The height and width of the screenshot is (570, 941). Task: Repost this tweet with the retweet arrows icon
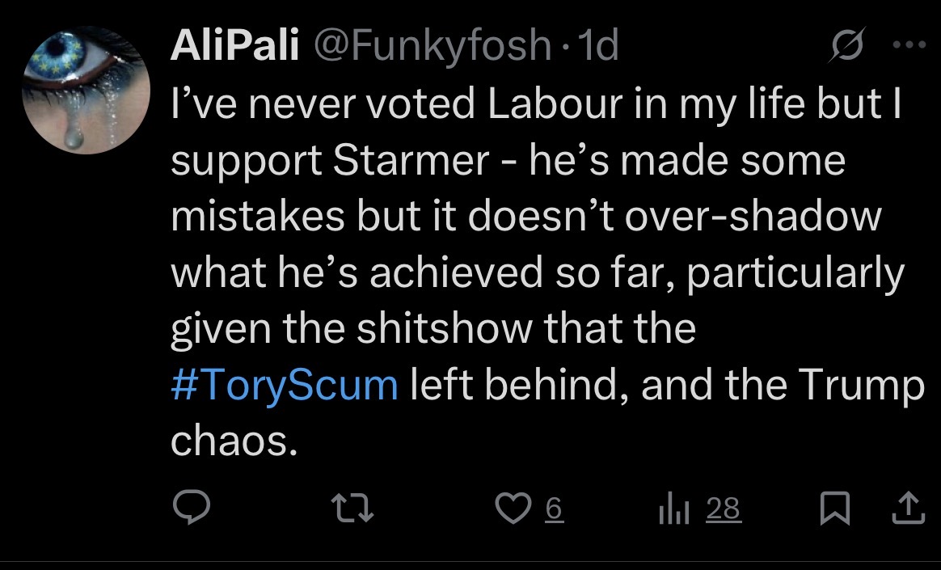pos(352,508)
